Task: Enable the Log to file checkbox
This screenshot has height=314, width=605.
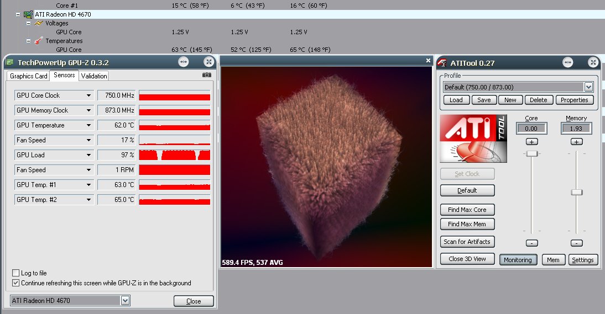Action: pyautogui.click(x=16, y=273)
